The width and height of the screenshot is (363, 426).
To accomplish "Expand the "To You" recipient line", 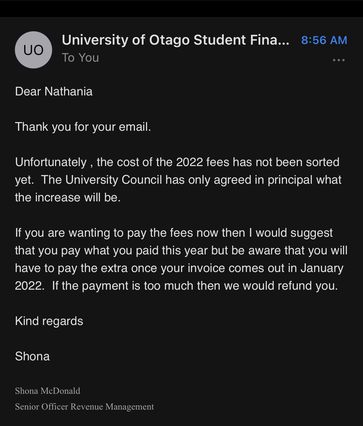I will (80, 58).
